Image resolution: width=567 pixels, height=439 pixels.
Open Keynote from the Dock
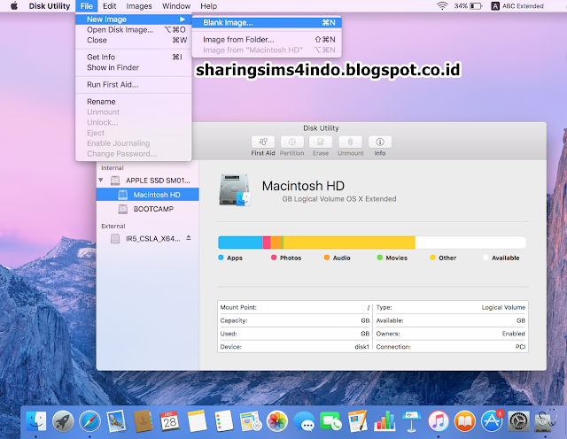[411, 421]
